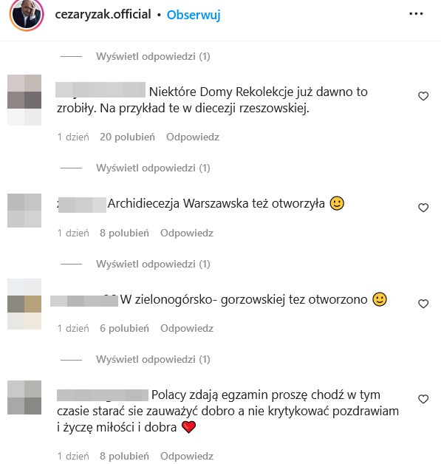Reply to the Polacy zdają egzamin comment
This screenshot has width=441, height=464.
tap(187, 456)
